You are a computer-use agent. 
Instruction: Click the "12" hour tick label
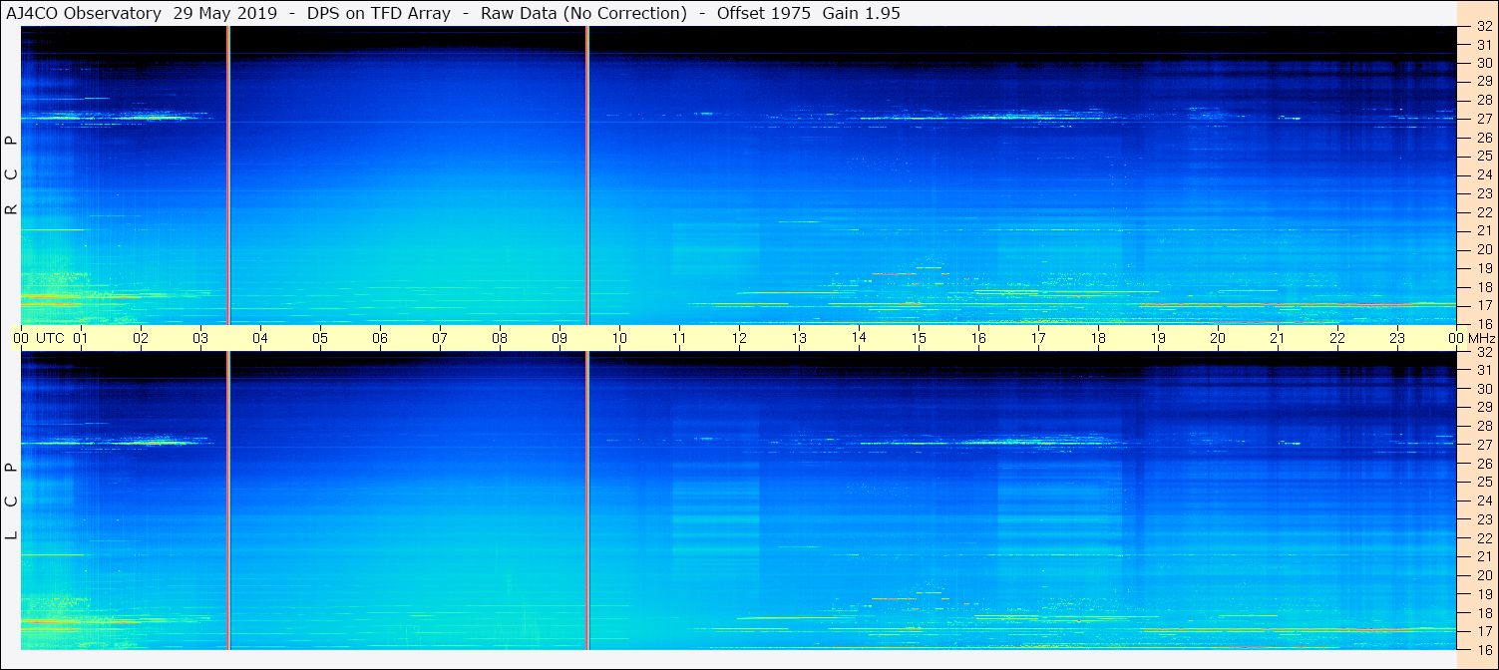[739, 338]
